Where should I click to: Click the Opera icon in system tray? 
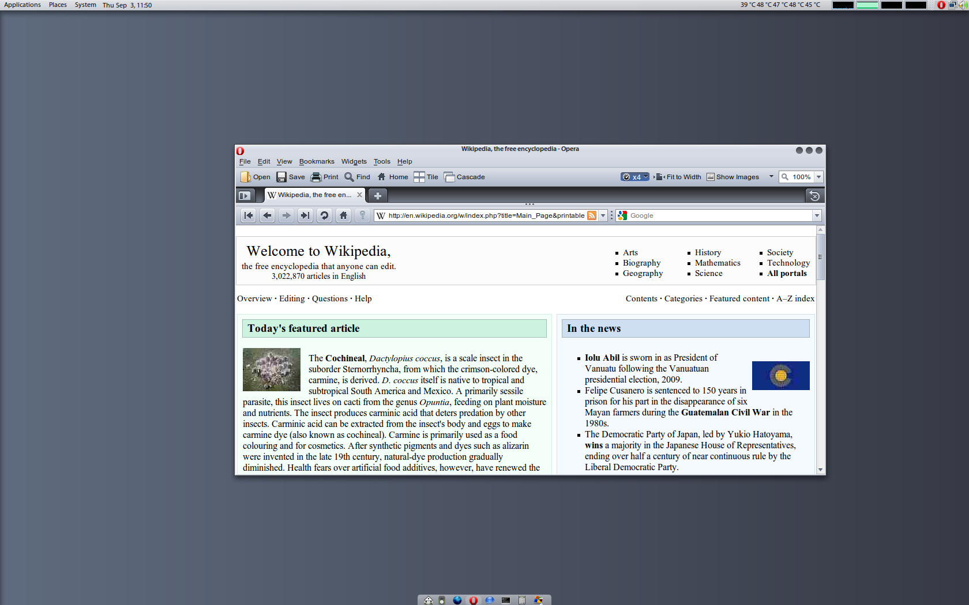click(x=941, y=5)
